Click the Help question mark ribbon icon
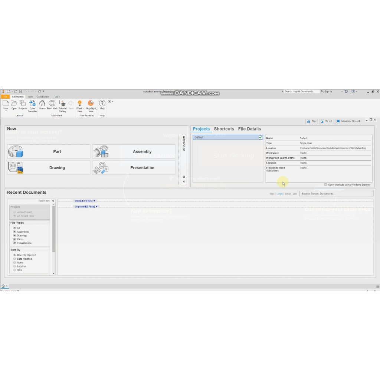380x380 pixels. [x=102, y=103]
